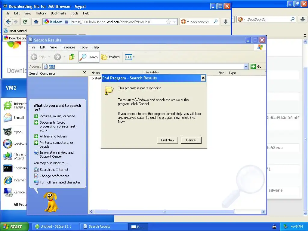Open E-mail from Start menu
The height and width of the screenshot is (231, 308).
click(x=14, y=118)
